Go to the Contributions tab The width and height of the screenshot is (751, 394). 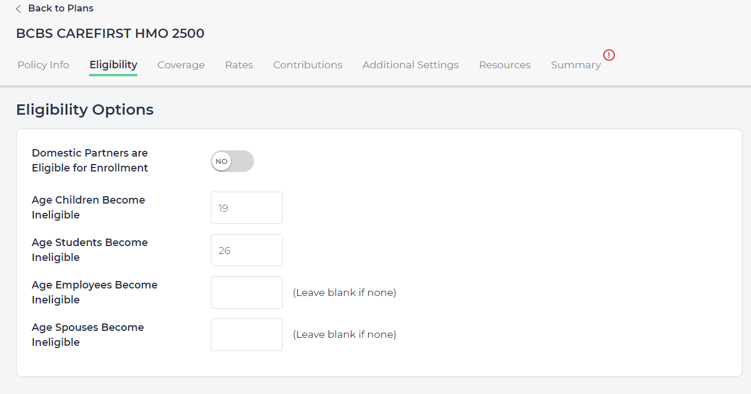tap(307, 65)
